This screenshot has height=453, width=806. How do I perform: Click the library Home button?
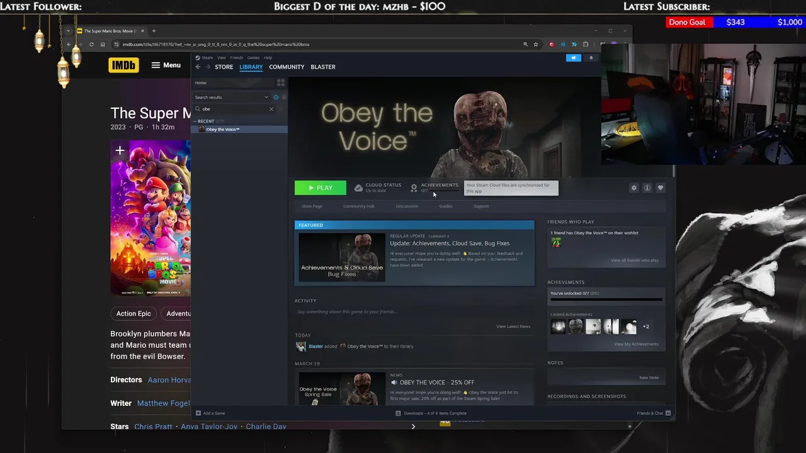[x=232, y=83]
